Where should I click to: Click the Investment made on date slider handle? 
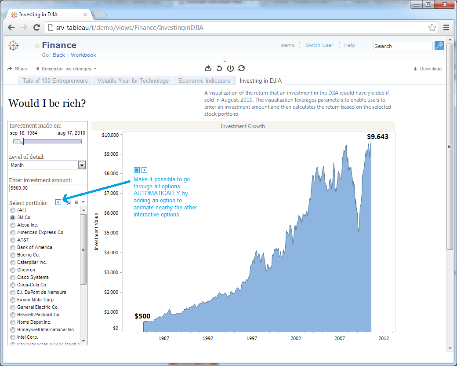pos(22,141)
